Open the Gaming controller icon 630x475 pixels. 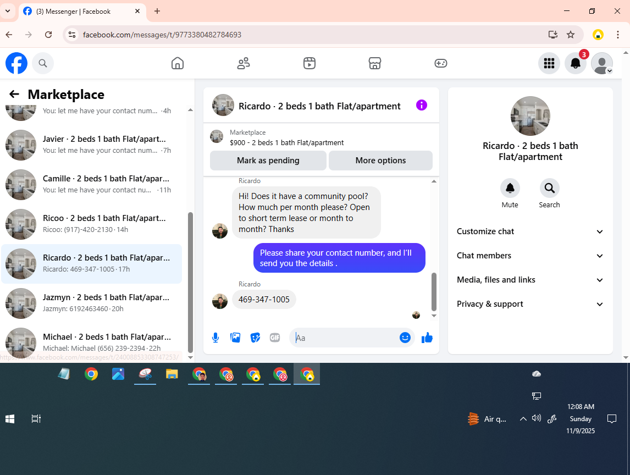tap(440, 63)
